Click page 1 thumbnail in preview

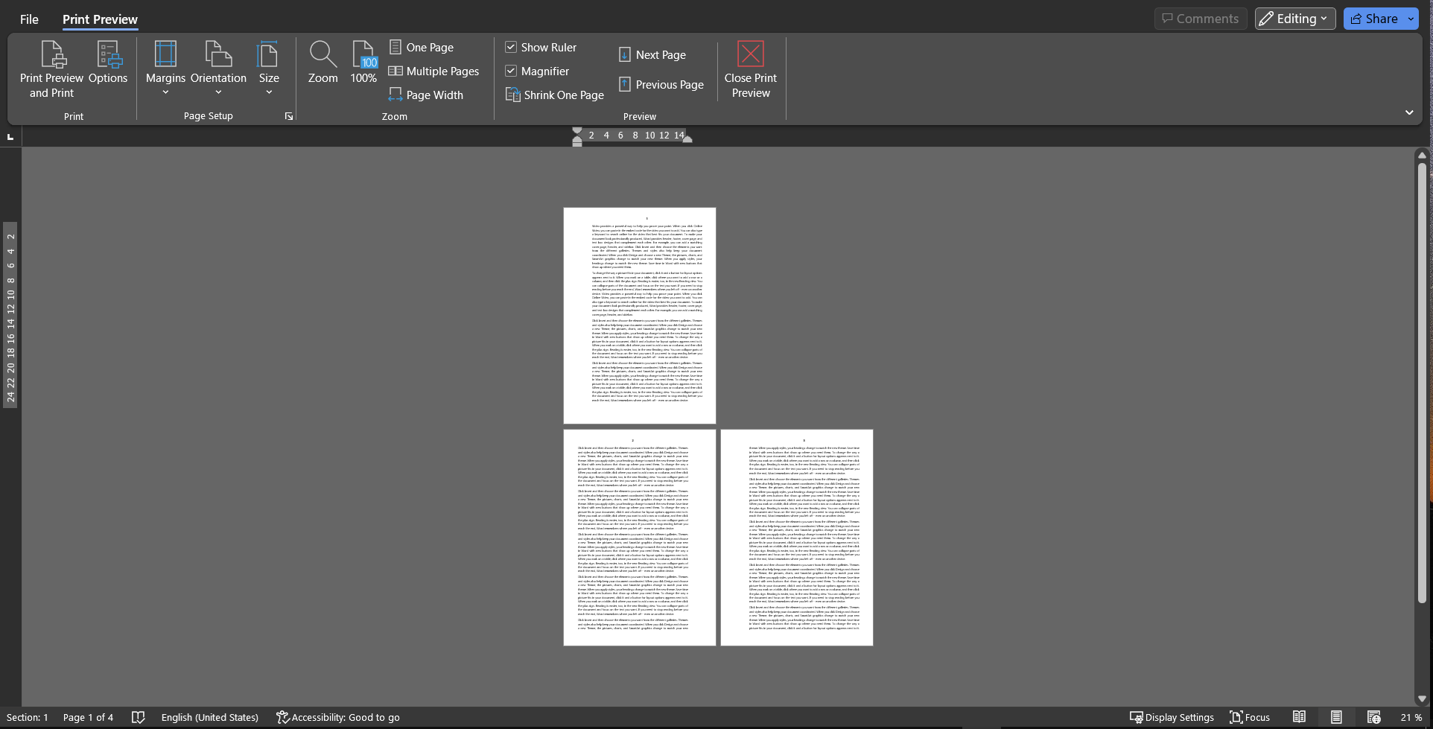[x=639, y=316]
